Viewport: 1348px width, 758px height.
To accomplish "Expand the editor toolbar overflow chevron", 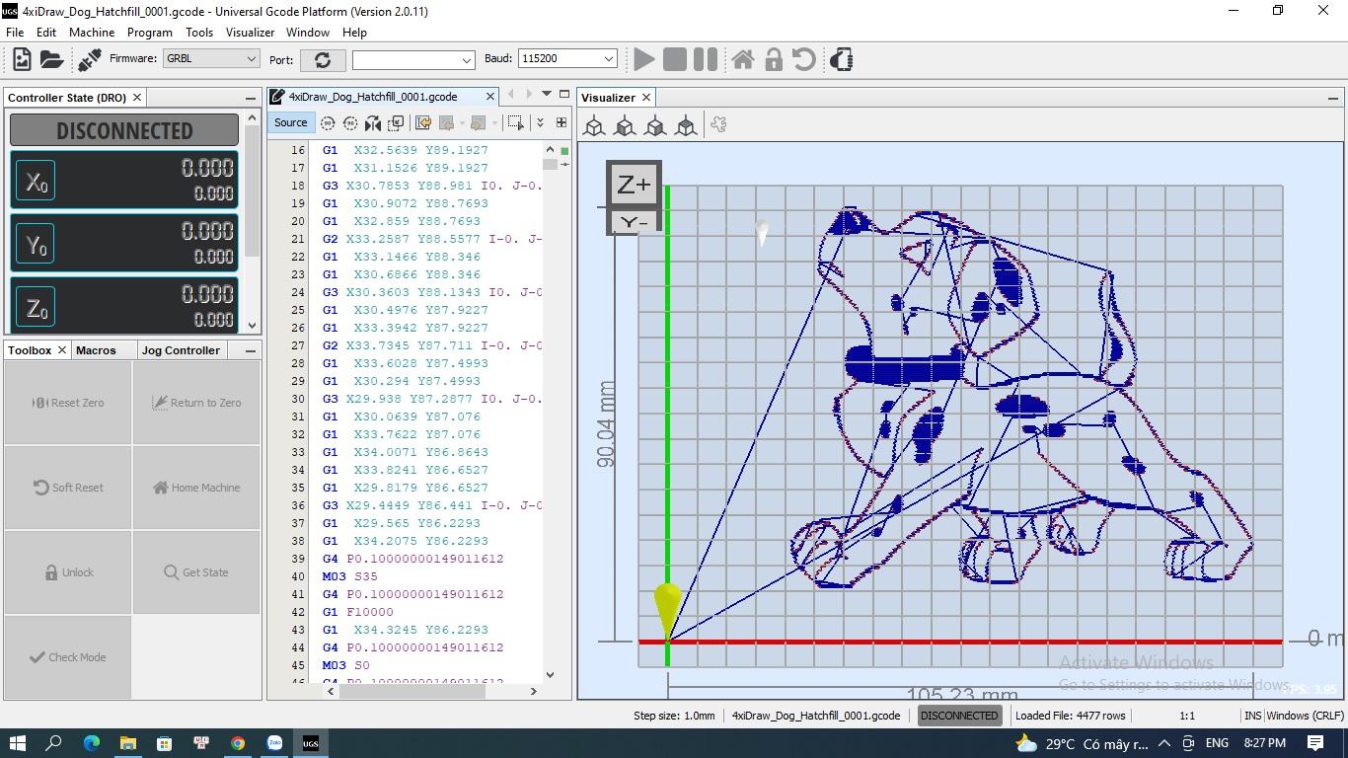I will 540,122.
